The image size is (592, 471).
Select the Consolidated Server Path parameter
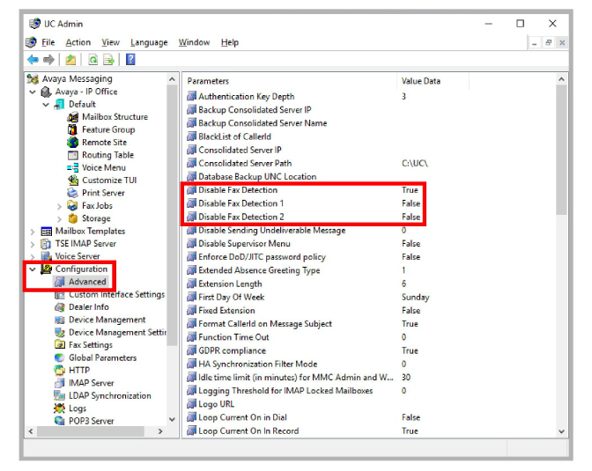coord(245,164)
